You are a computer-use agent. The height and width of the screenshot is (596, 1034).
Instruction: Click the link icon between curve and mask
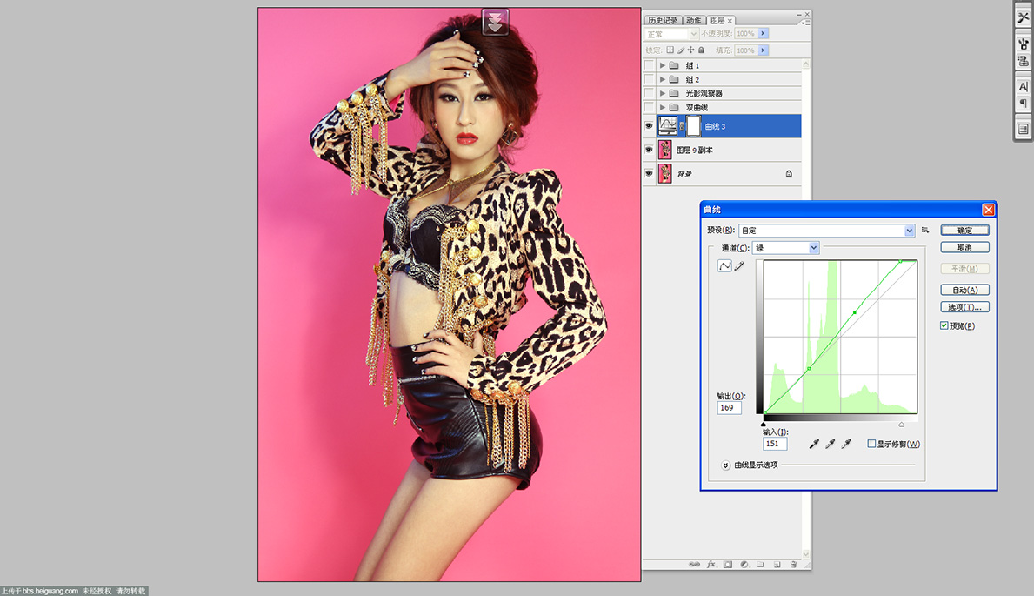point(682,126)
